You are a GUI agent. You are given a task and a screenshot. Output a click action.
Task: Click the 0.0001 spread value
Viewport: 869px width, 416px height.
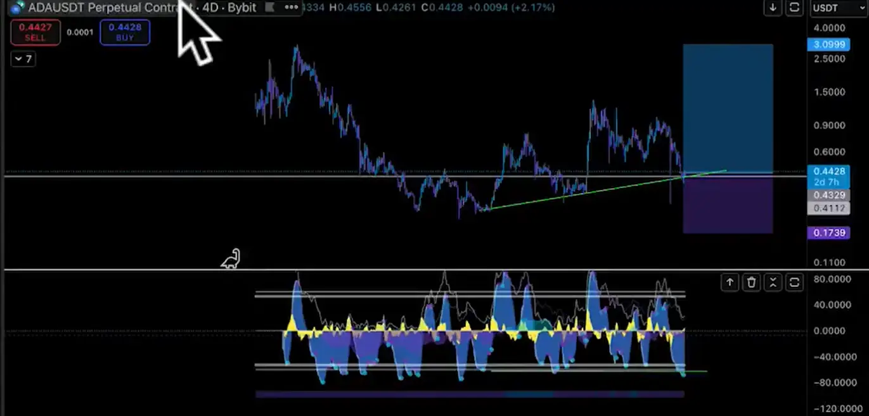[x=80, y=32]
